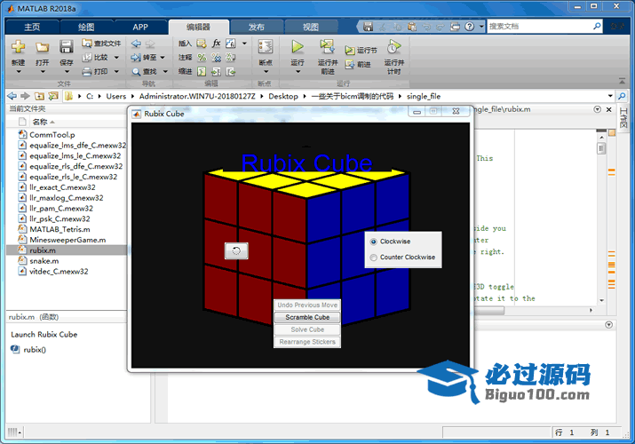Click the up one folder level icon
Image resolution: width=635 pixels, height=444 pixels.
tap(39, 96)
